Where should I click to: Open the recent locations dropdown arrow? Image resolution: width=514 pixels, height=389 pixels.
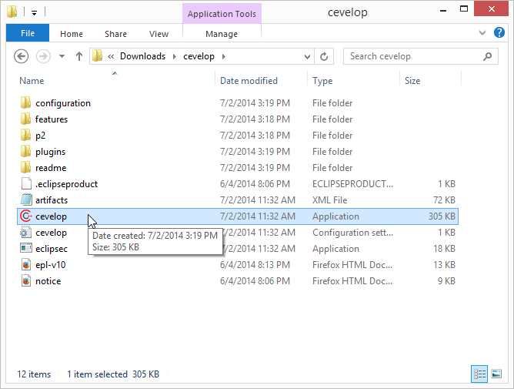click(62, 56)
